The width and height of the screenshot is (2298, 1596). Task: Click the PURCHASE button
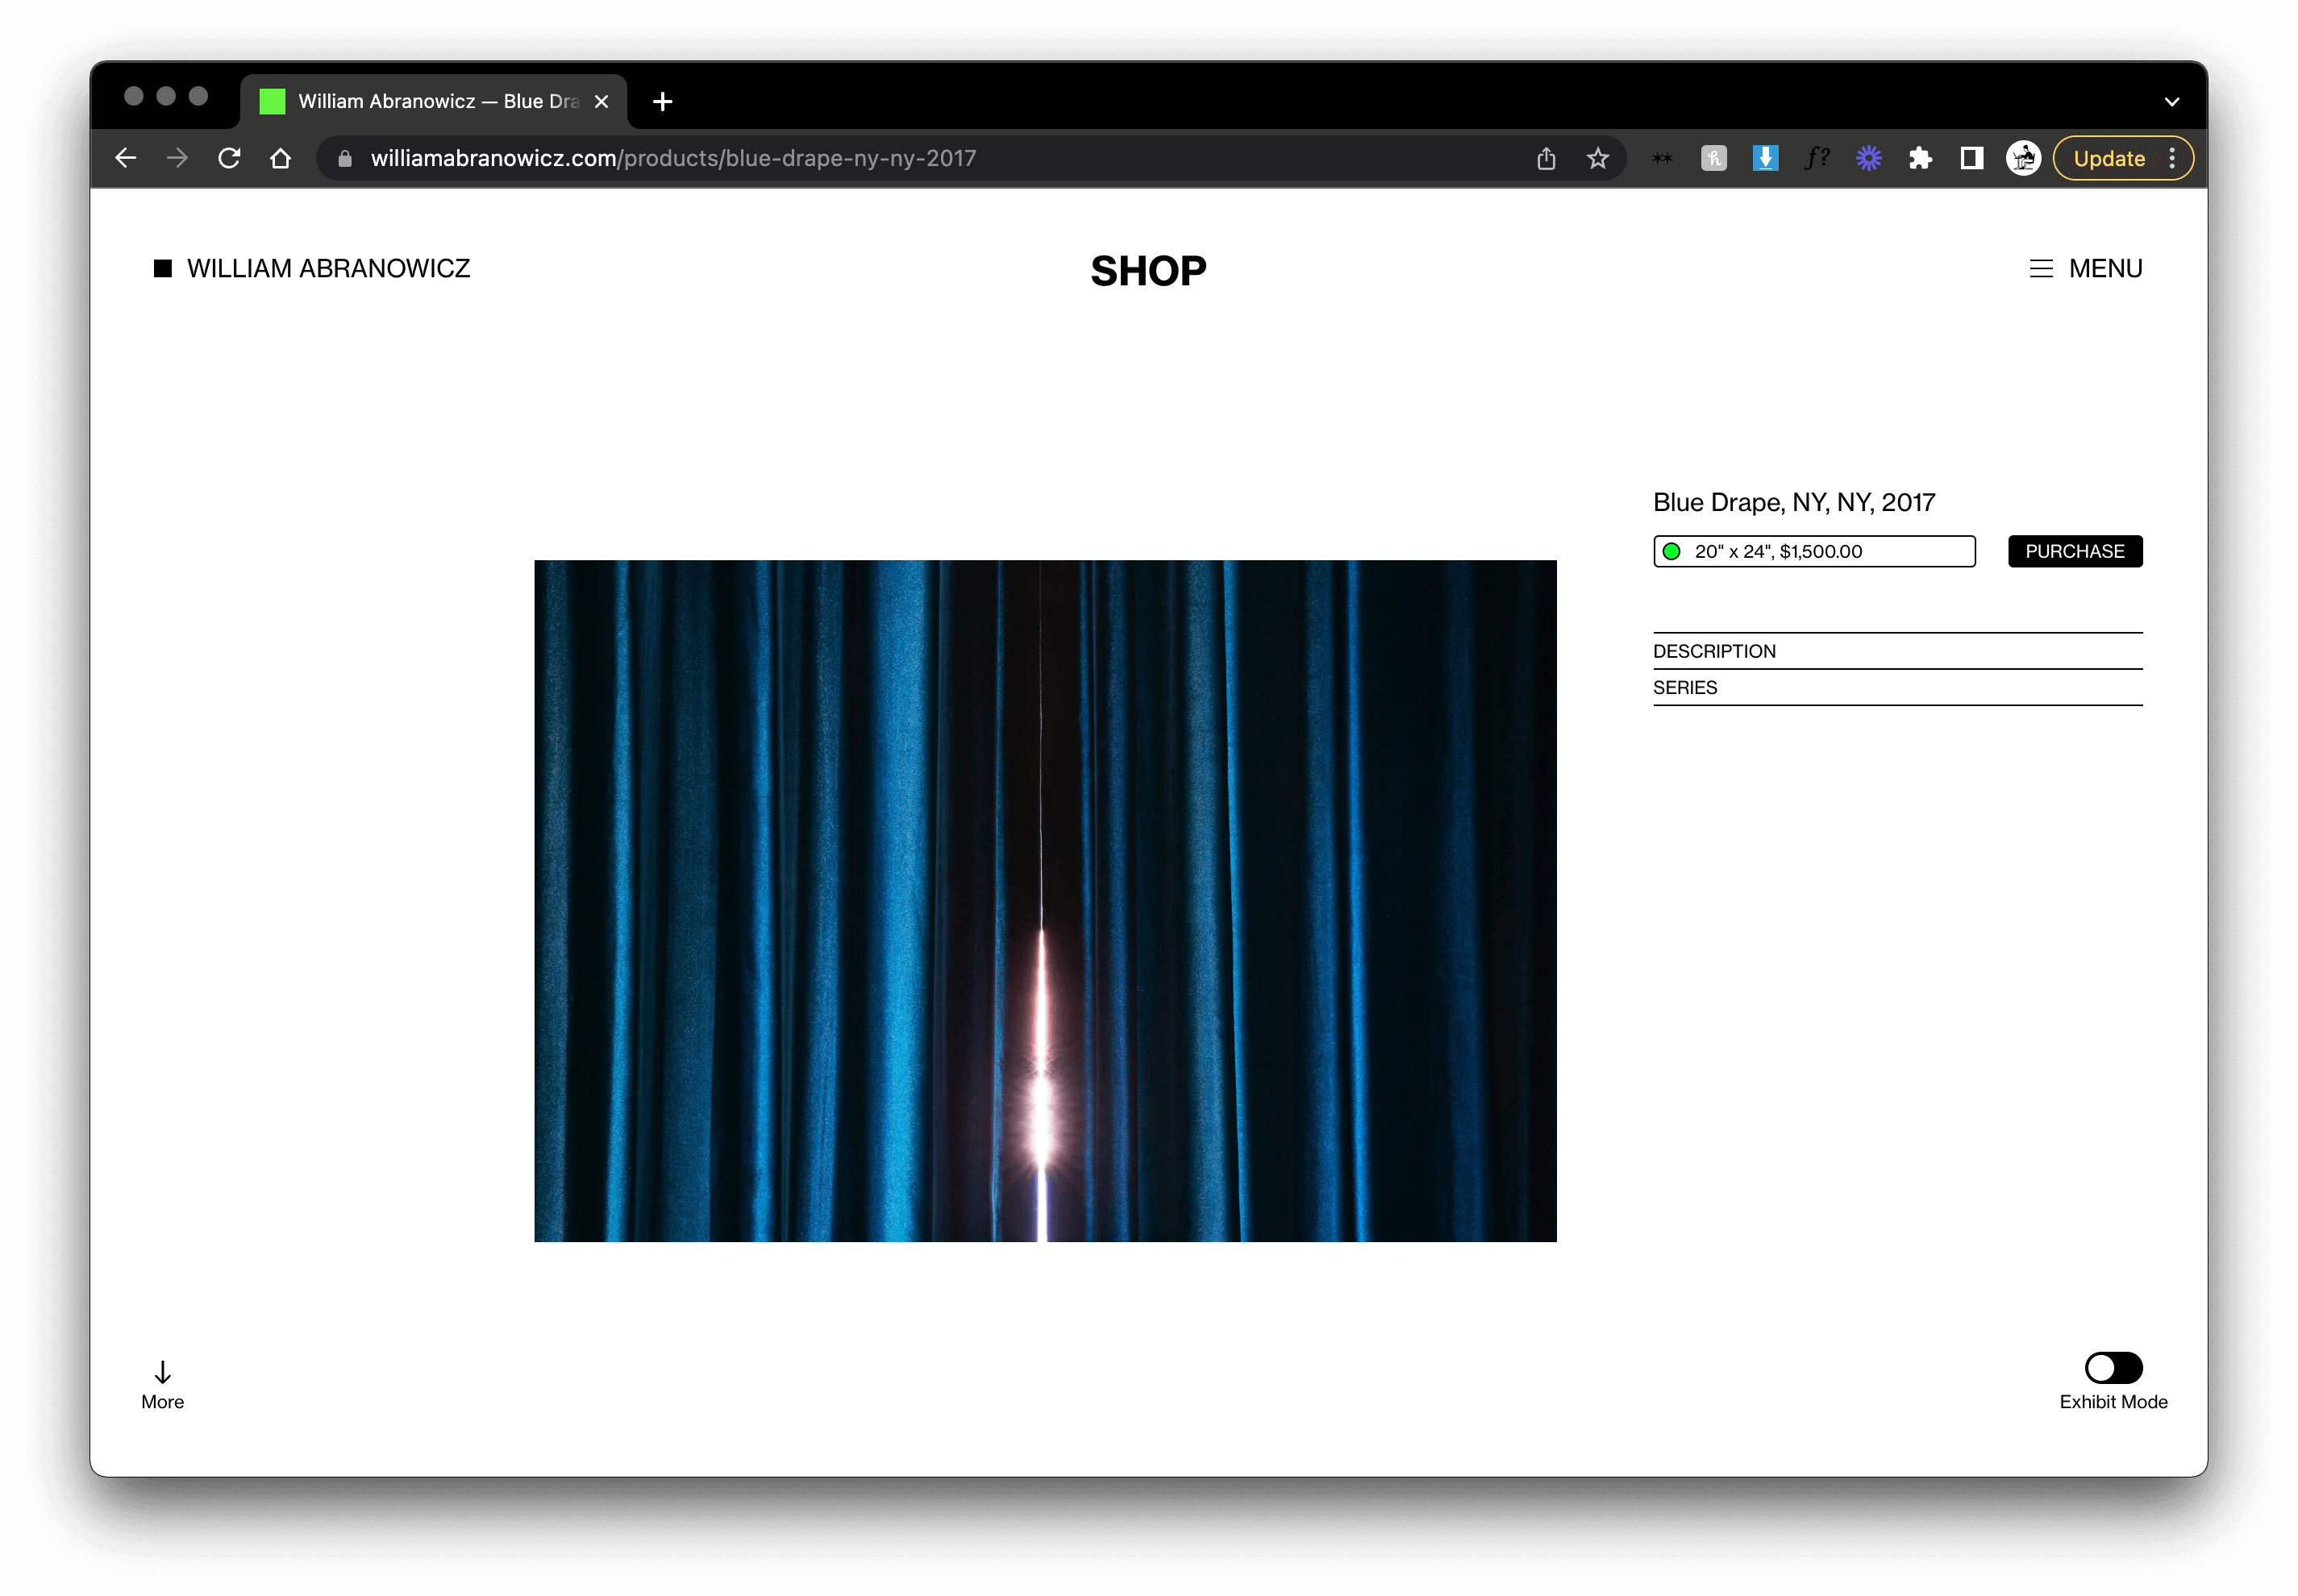point(2074,551)
